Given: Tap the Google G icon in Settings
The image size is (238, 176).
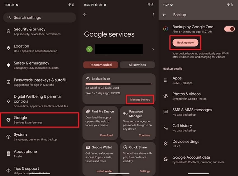Looking at the screenshot, I should 8,120.
